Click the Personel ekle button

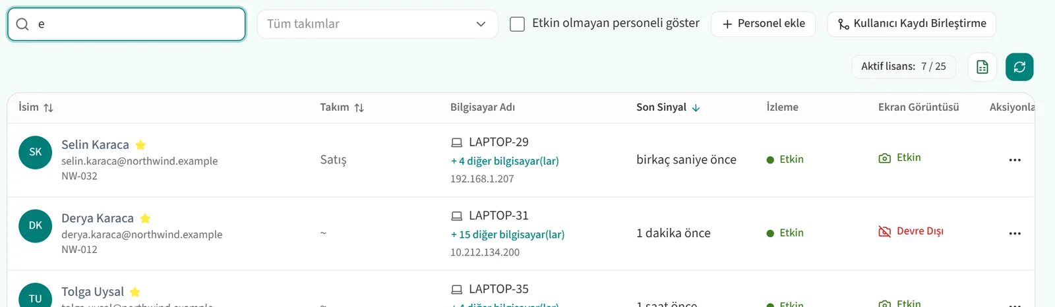coord(763,24)
